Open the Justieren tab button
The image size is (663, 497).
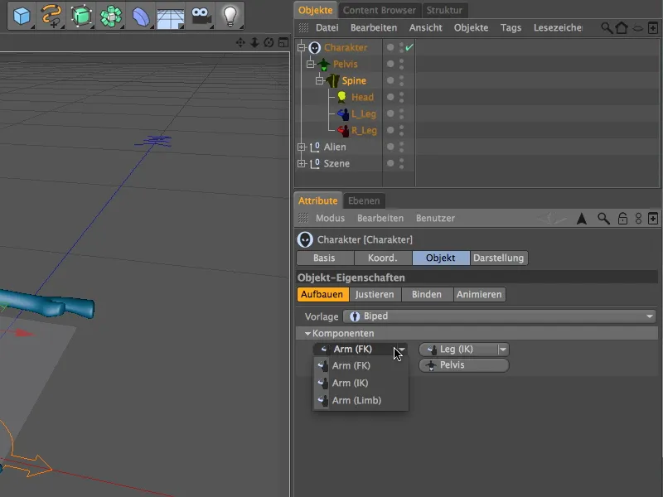click(x=375, y=295)
